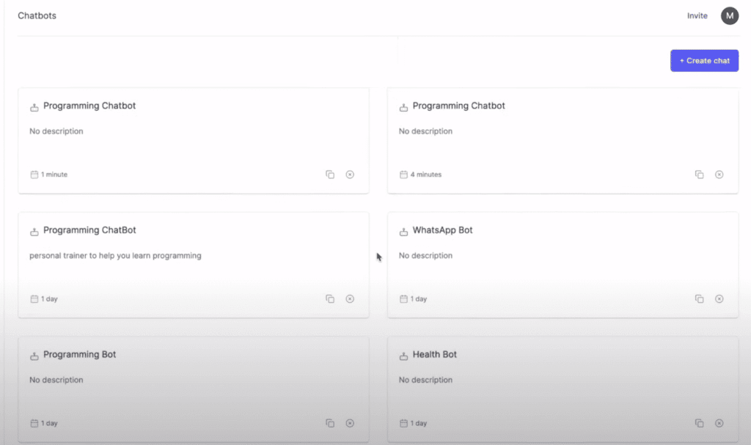Duplicate the Programming Chatbot from 4 minutes ago
751x445 pixels.
coord(699,174)
